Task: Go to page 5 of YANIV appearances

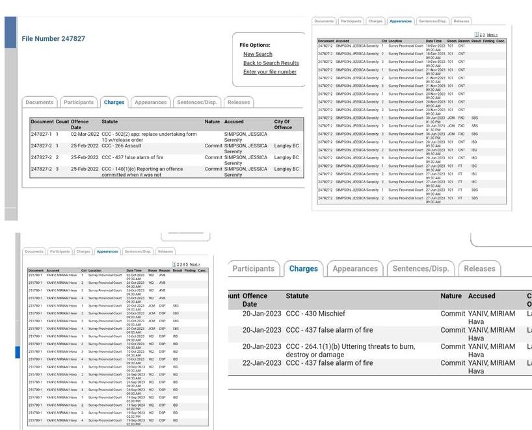Action: [187, 264]
